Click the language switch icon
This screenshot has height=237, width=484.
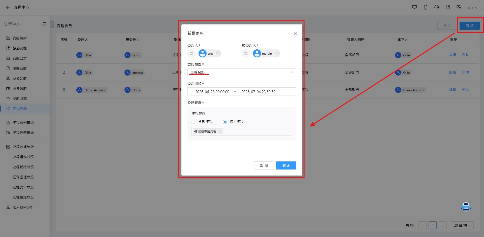click(459, 7)
